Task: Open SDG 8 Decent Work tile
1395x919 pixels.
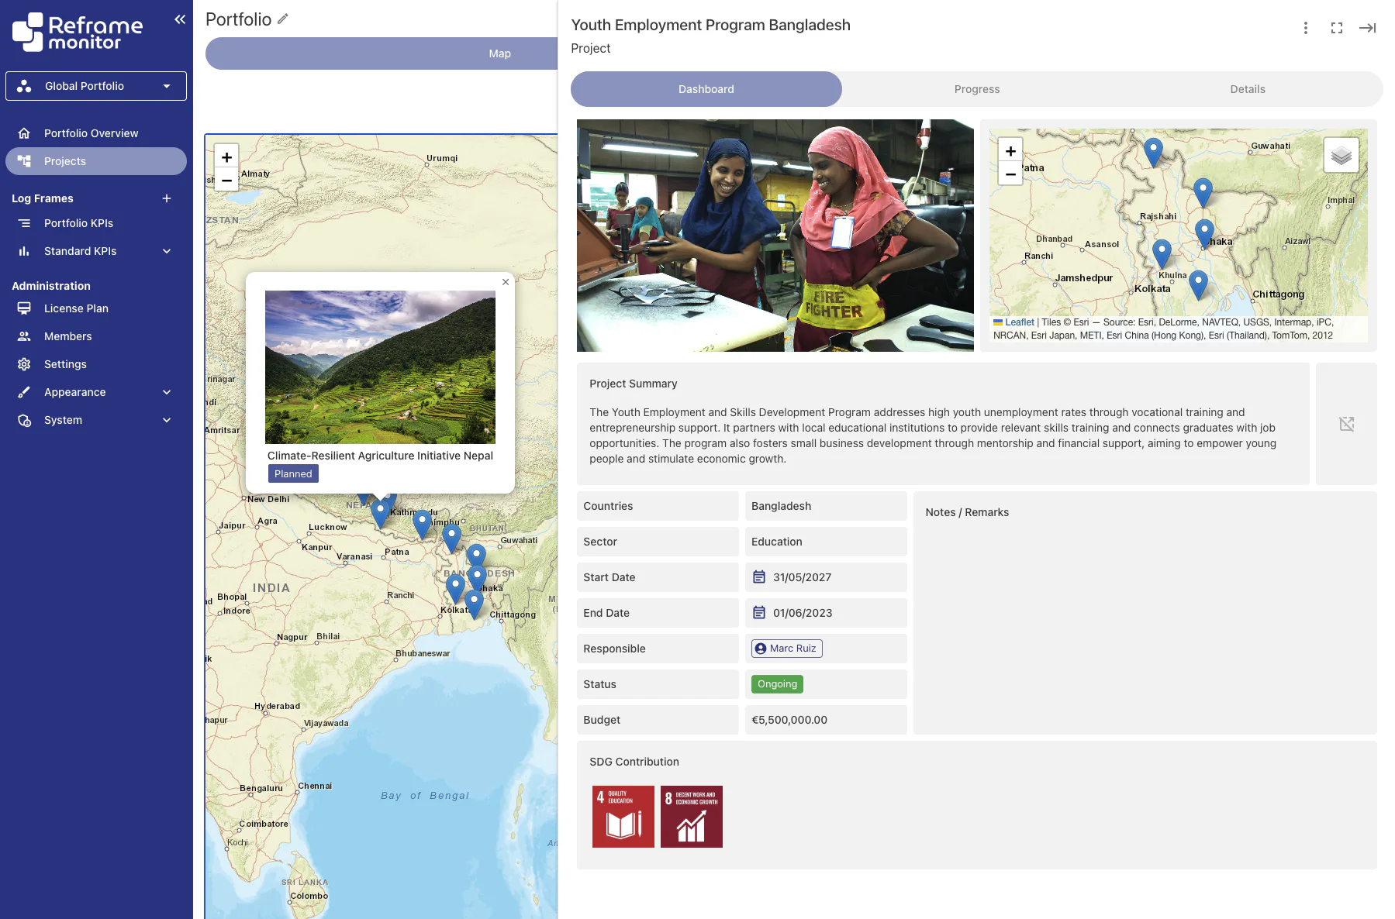Action: tap(692, 817)
